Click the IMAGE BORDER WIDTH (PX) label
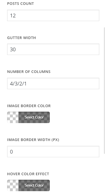 (33, 140)
